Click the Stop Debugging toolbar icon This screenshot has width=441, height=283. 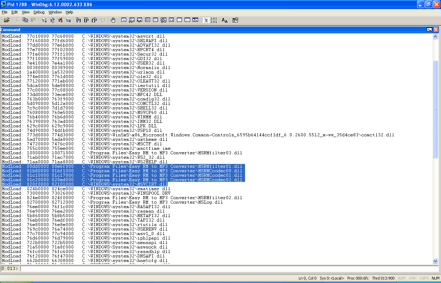coord(60,20)
